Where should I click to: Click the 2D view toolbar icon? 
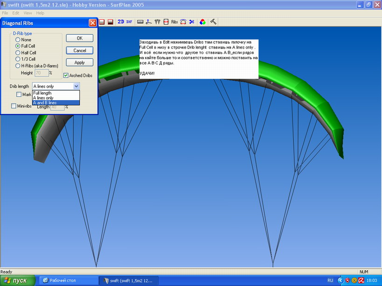pyautogui.click(x=121, y=22)
